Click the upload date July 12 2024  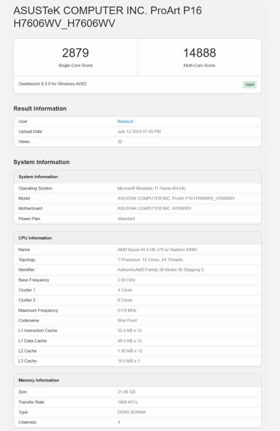[x=139, y=132]
